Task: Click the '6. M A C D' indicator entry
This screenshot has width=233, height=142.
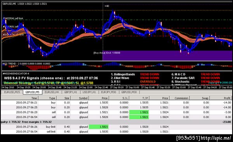Action: pos(178,74)
